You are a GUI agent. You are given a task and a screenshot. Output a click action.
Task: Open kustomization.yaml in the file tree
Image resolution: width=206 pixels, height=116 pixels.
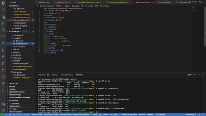click(21, 63)
